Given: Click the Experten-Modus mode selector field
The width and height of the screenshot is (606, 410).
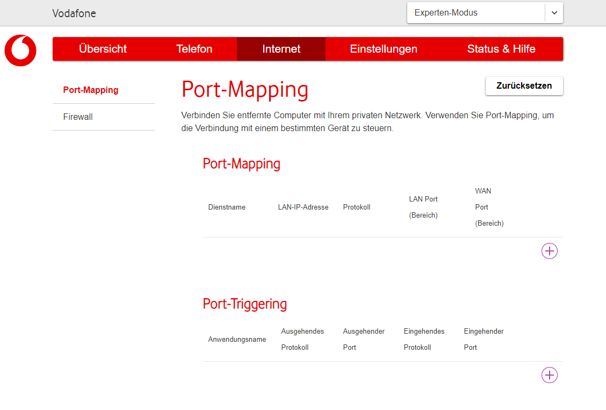Looking at the screenshot, I should click(485, 13).
